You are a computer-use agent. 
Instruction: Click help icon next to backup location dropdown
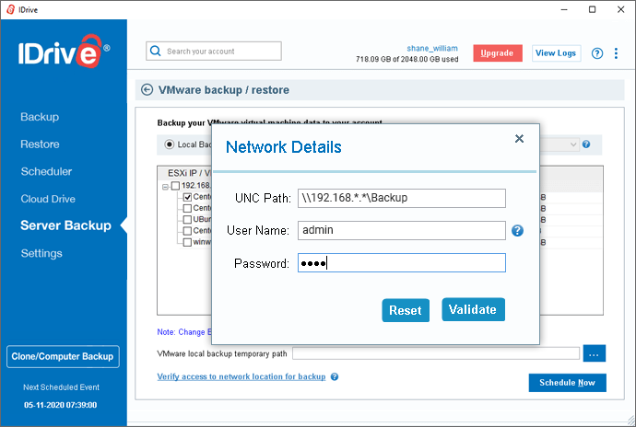pos(586,144)
